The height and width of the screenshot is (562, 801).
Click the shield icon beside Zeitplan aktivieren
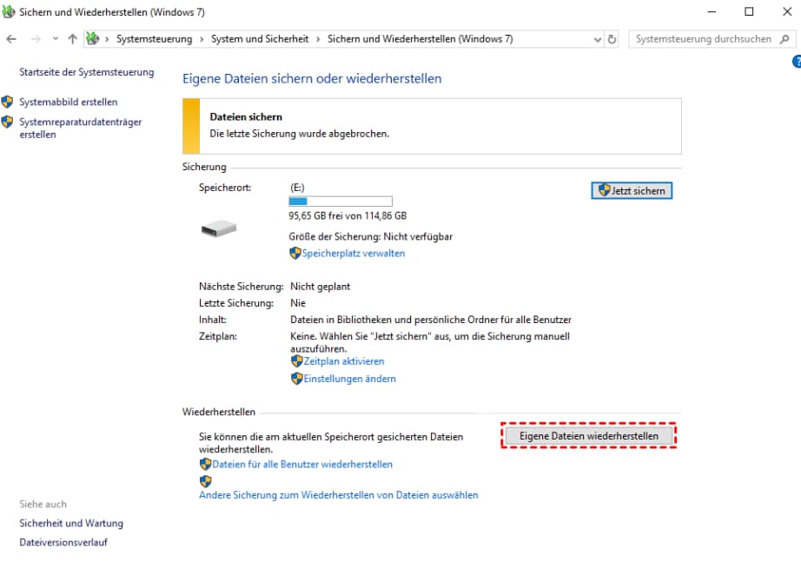tap(296, 360)
